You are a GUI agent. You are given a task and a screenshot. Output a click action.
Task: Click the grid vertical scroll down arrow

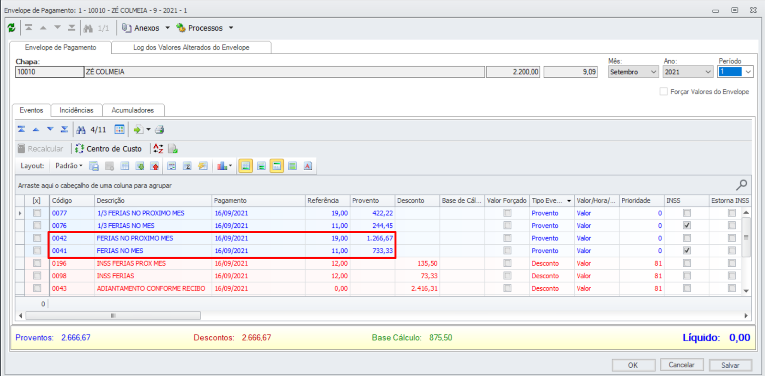point(746,291)
